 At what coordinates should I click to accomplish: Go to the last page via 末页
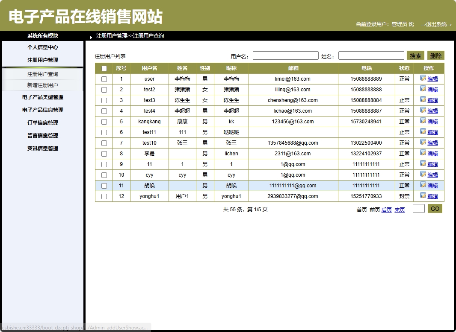coord(400,210)
